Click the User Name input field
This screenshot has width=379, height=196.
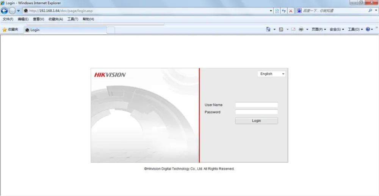pyautogui.click(x=257, y=105)
